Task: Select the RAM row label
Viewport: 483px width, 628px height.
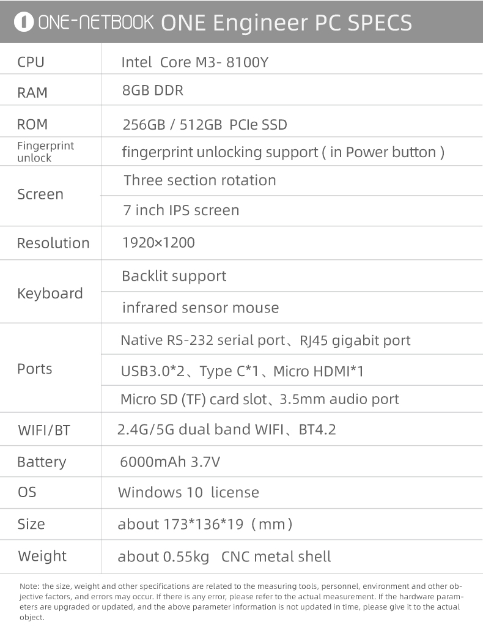Action: click(x=32, y=92)
